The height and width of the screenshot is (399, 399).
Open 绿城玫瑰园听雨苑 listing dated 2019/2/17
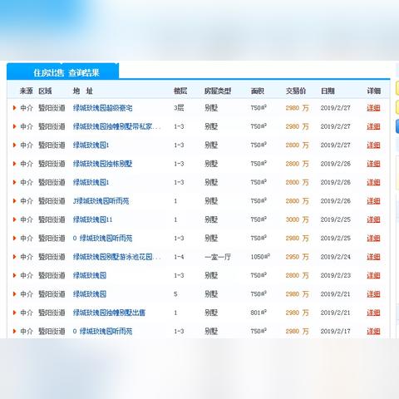point(102,332)
